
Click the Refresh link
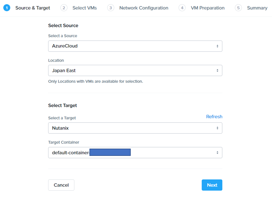214,117
